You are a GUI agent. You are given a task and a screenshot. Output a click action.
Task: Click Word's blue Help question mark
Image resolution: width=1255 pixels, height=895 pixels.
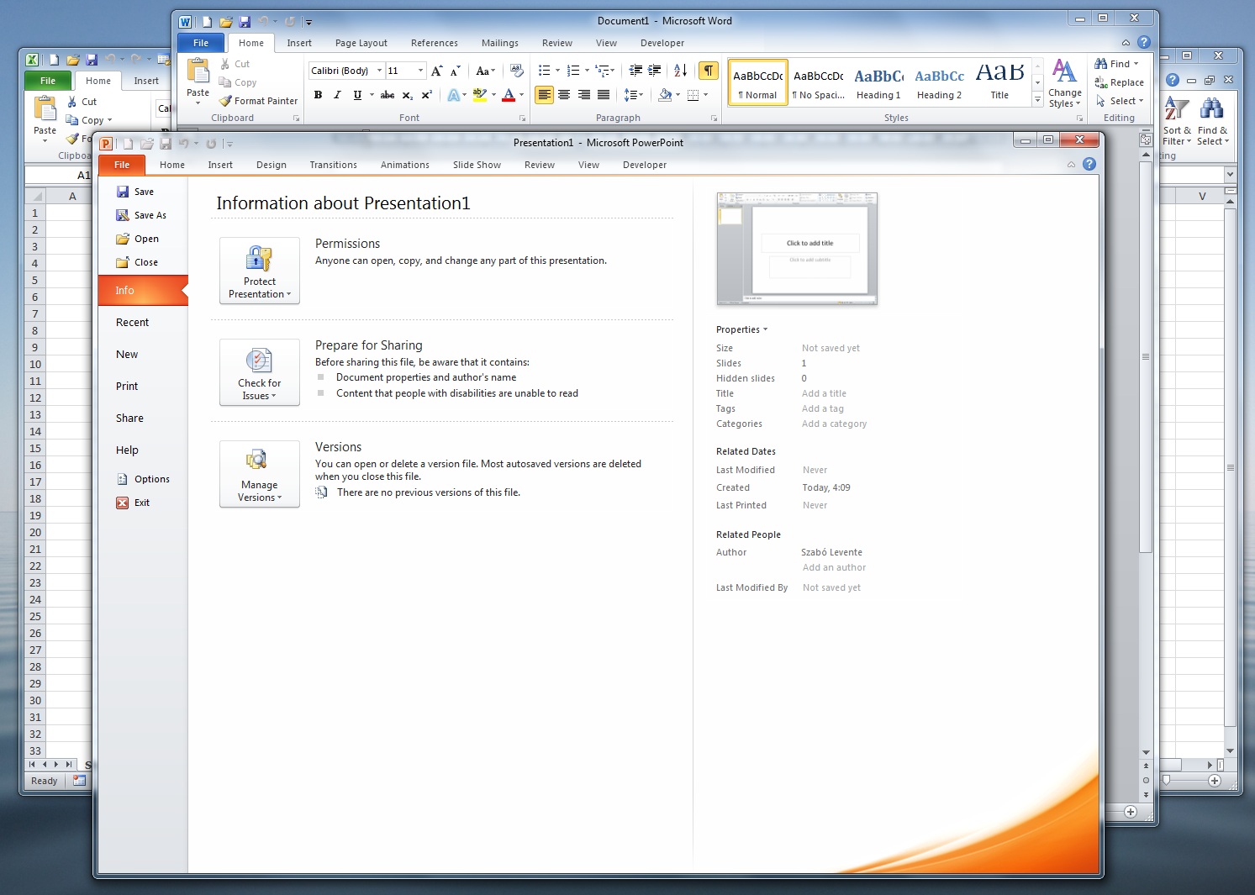click(x=1143, y=42)
